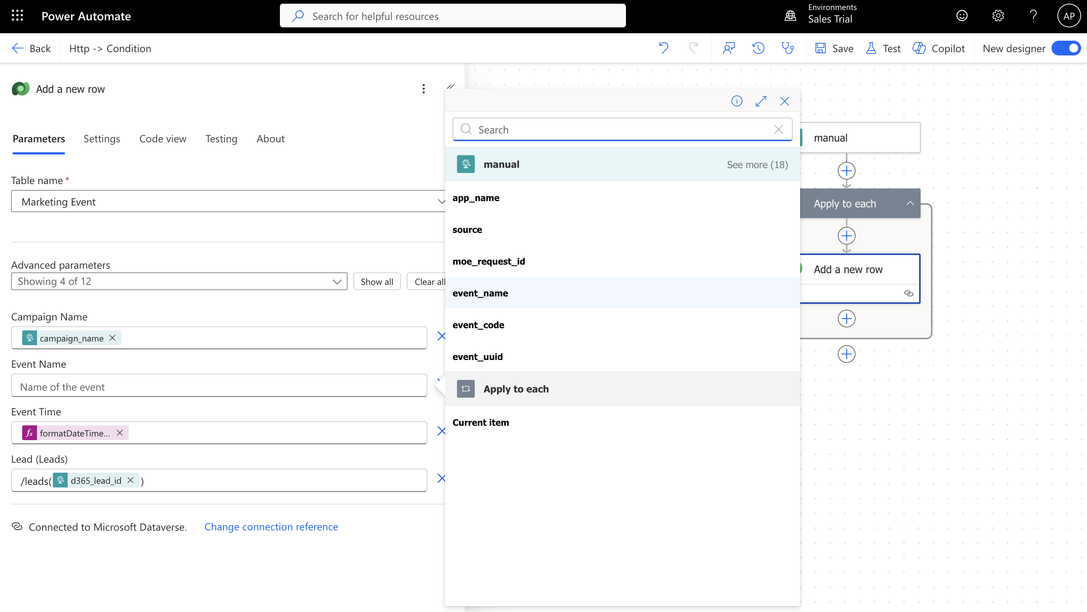Collapse the Apply to each card chevron
The height and width of the screenshot is (612, 1087).
pos(910,203)
